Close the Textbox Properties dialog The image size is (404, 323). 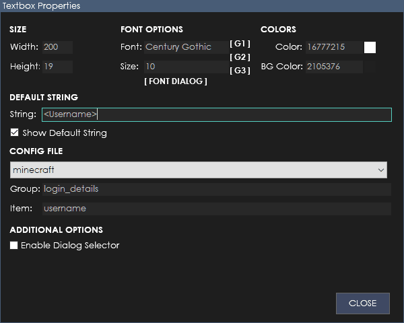pyautogui.click(x=362, y=303)
